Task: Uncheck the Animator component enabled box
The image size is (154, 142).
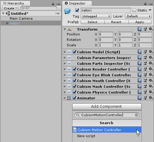Action: (75, 98)
